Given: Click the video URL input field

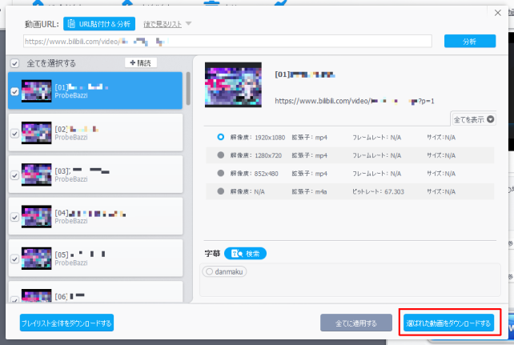Looking at the screenshot, I should click(227, 42).
